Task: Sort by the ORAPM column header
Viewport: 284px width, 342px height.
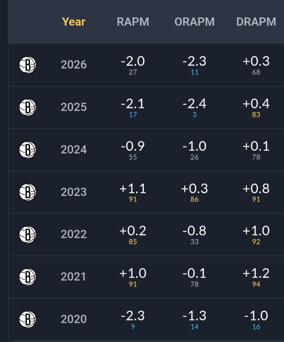Action: click(195, 22)
